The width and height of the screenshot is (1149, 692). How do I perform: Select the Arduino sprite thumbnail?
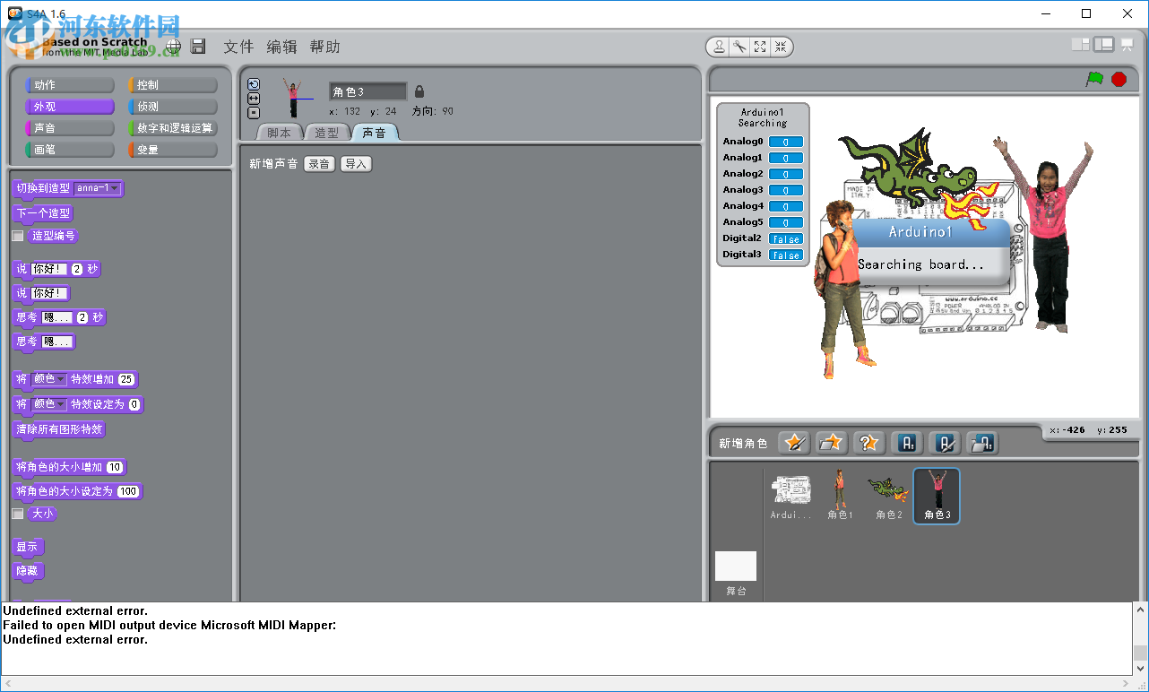tap(791, 496)
